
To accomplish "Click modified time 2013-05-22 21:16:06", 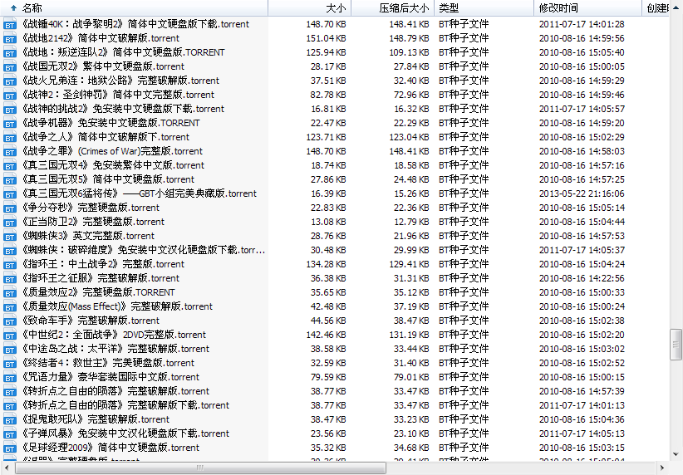I will (582, 193).
